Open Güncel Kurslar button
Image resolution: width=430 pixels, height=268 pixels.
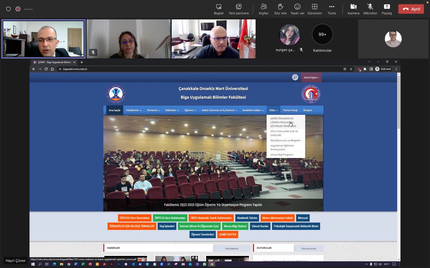point(260,226)
